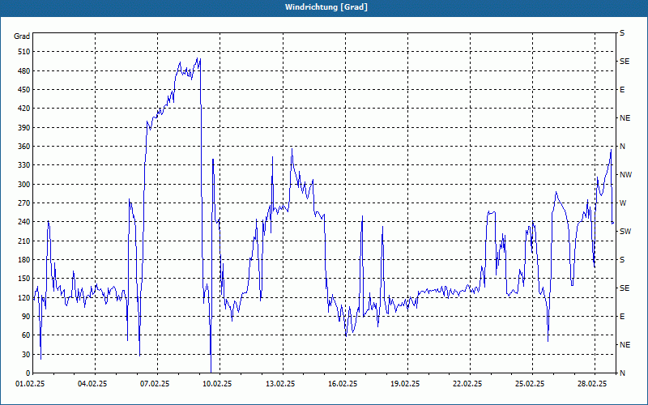Click the 240 y-axis value

[x=24, y=222]
